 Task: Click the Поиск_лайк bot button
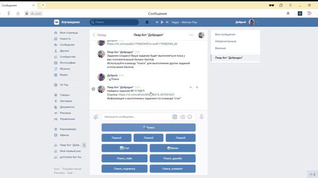click(125, 158)
